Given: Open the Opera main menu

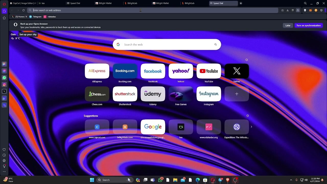Looking at the screenshot, I should [4, 4].
